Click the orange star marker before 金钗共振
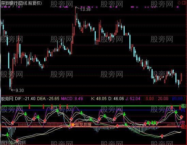Image resolution: width=187 pixels, height=145 pixels. pyautogui.click(x=73, y=125)
